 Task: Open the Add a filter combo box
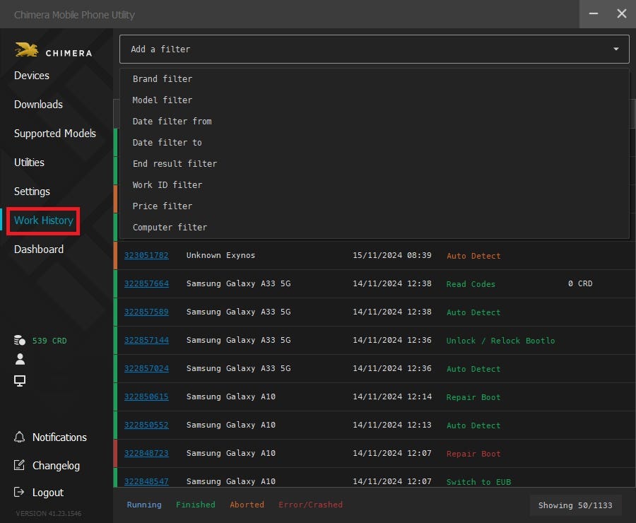click(x=374, y=49)
